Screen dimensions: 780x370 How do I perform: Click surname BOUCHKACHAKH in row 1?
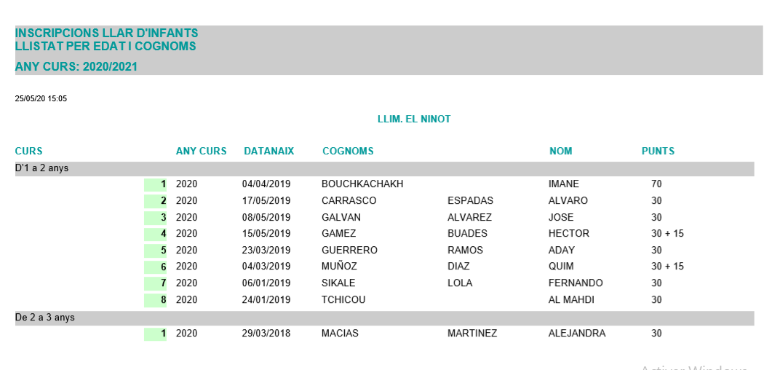click(362, 184)
